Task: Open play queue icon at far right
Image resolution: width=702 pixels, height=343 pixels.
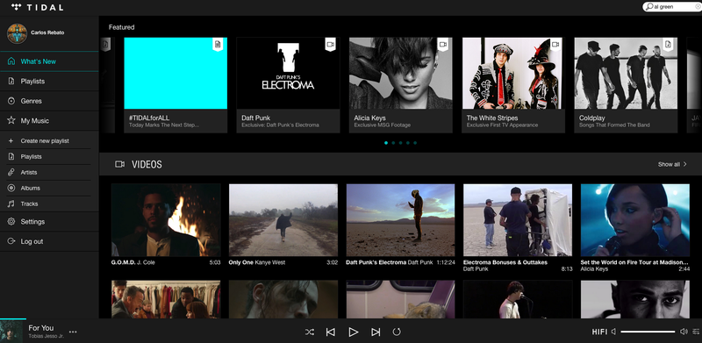Action: point(696,332)
